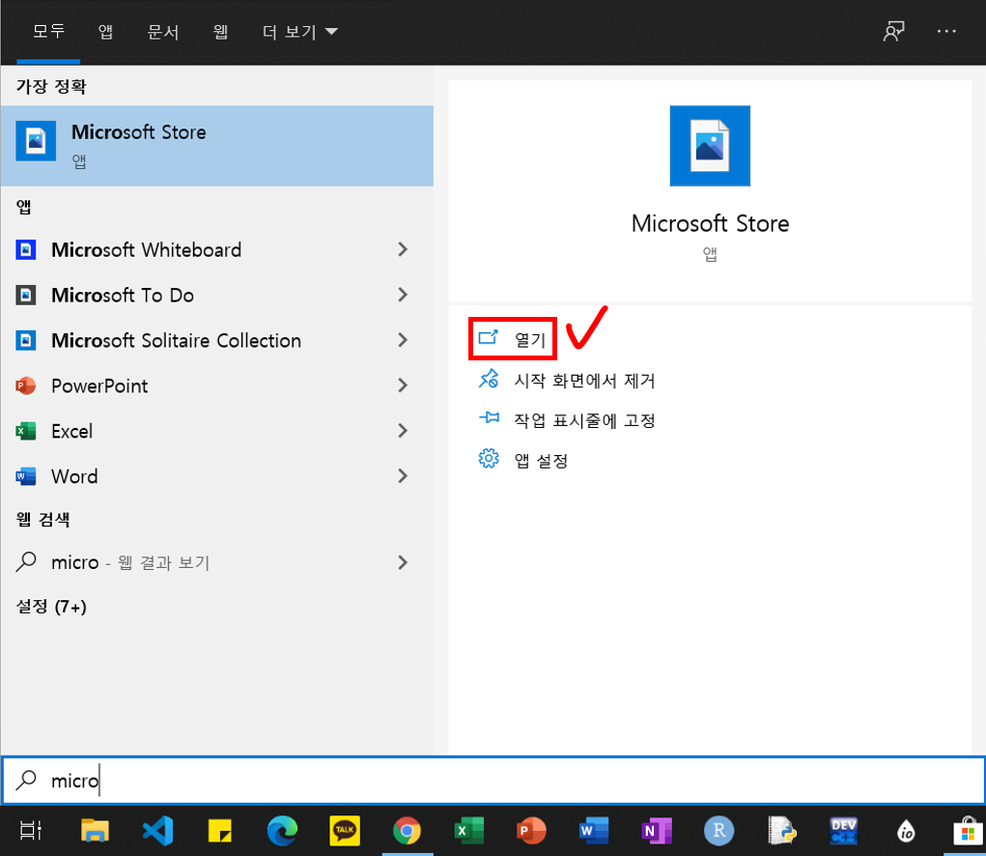The height and width of the screenshot is (856, 986).
Task: Click 열기 to open Microsoft Store
Action: click(x=513, y=339)
